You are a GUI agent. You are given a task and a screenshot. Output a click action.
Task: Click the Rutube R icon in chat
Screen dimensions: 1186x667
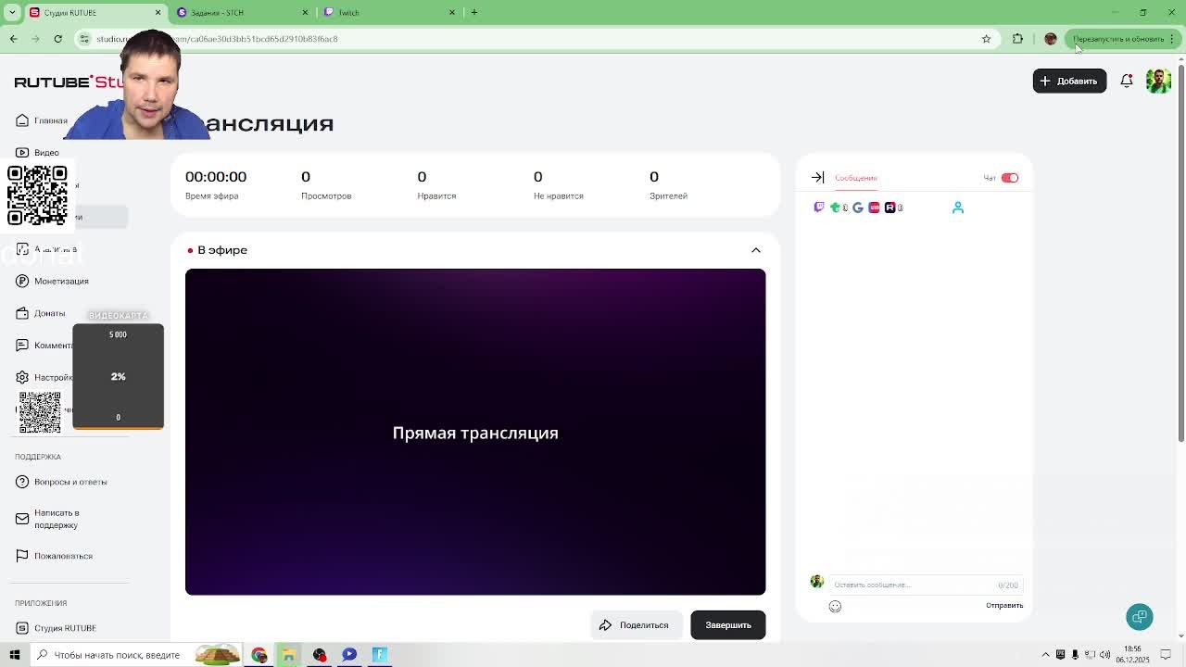coord(889,208)
